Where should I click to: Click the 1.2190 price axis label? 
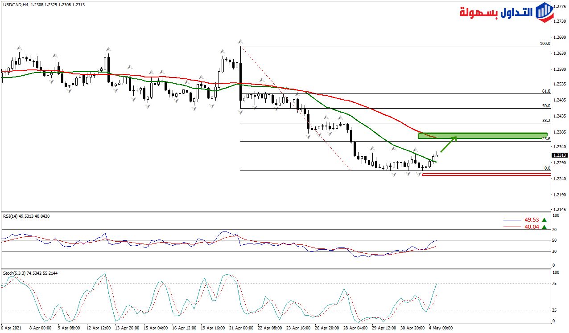click(560, 195)
